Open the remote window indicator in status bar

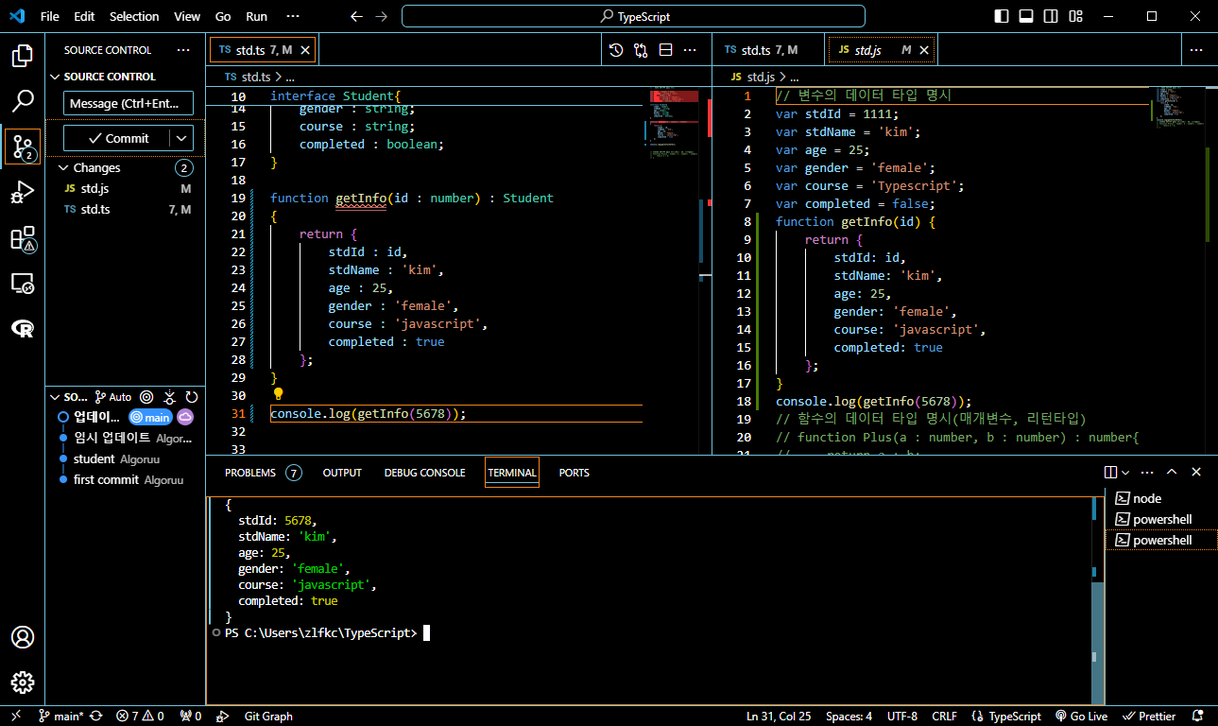pos(15,717)
